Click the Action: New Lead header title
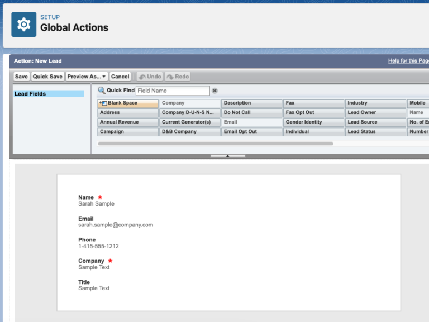This screenshot has height=322, width=429. pyautogui.click(x=38, y=61)
